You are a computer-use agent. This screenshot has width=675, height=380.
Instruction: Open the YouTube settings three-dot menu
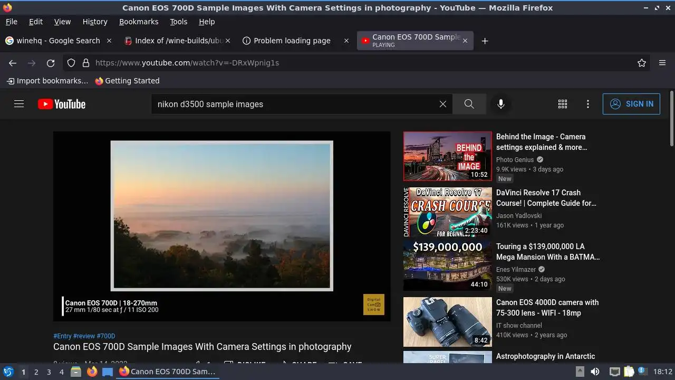point(588,104)
